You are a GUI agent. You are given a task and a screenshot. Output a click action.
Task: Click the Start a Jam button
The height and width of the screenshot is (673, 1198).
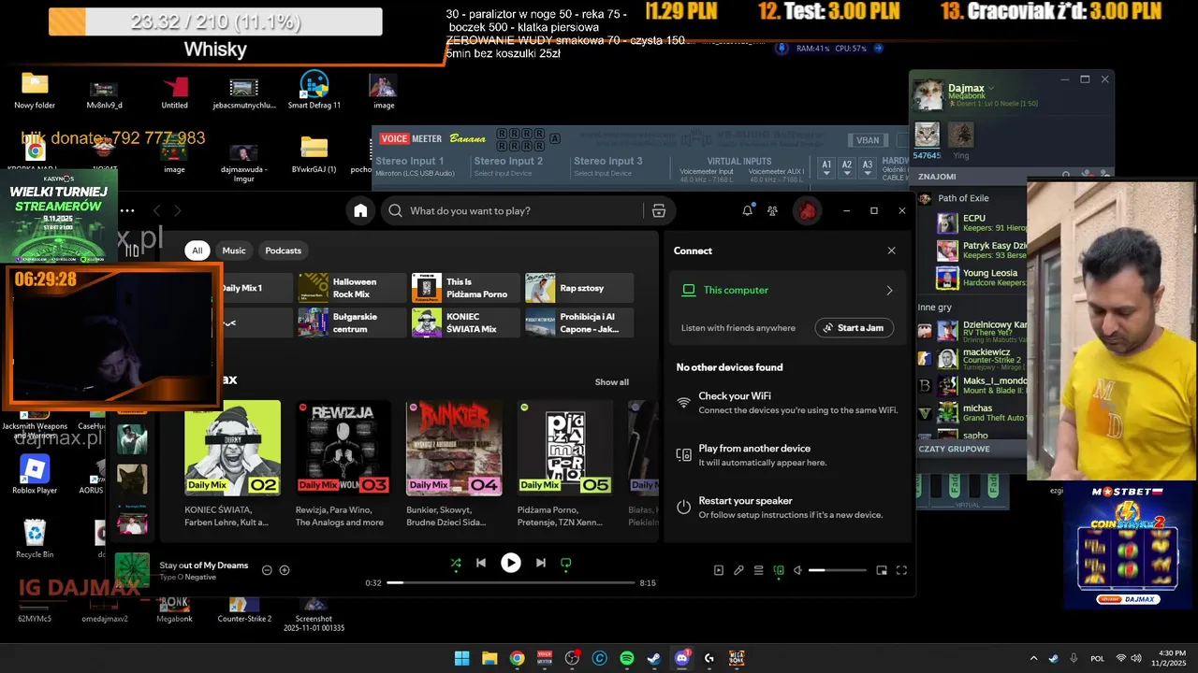click(x=854, y=328)
